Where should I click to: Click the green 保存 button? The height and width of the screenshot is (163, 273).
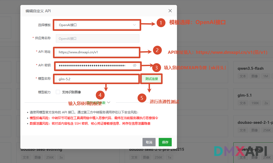pyautogui.click(x=165, y=142)
